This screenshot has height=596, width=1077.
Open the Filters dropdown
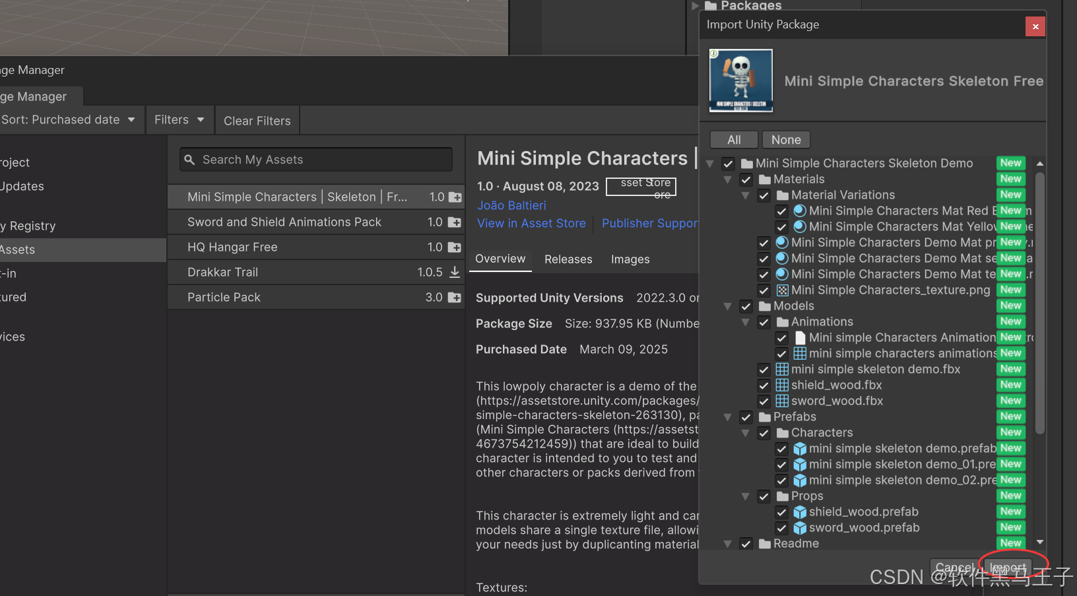pos(179,119)
